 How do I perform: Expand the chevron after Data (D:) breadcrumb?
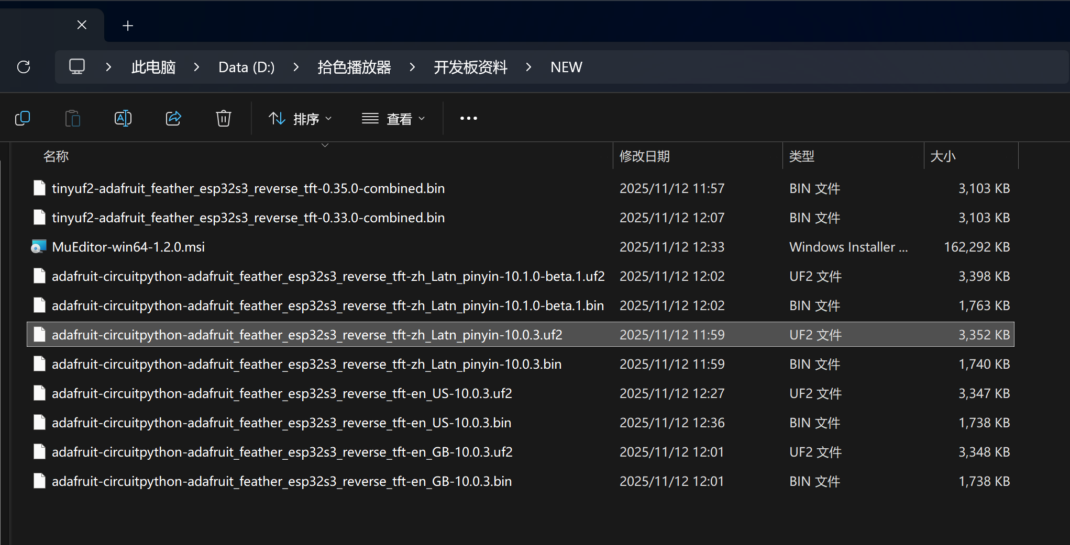296,67
